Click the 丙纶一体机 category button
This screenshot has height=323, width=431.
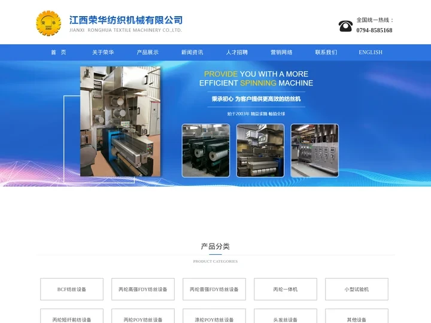tap(286, 290)
